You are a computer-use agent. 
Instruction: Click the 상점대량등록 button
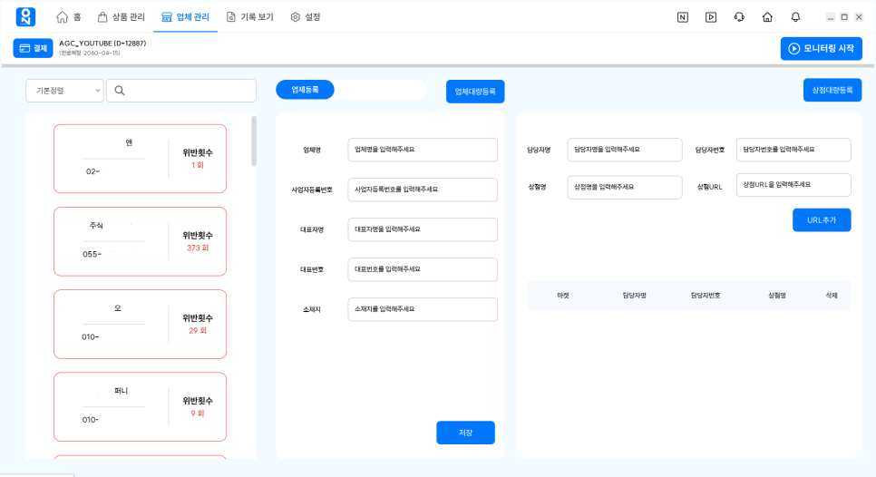coord(832,90)
